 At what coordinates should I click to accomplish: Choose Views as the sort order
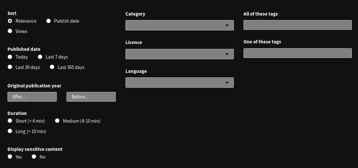(10, 31)
